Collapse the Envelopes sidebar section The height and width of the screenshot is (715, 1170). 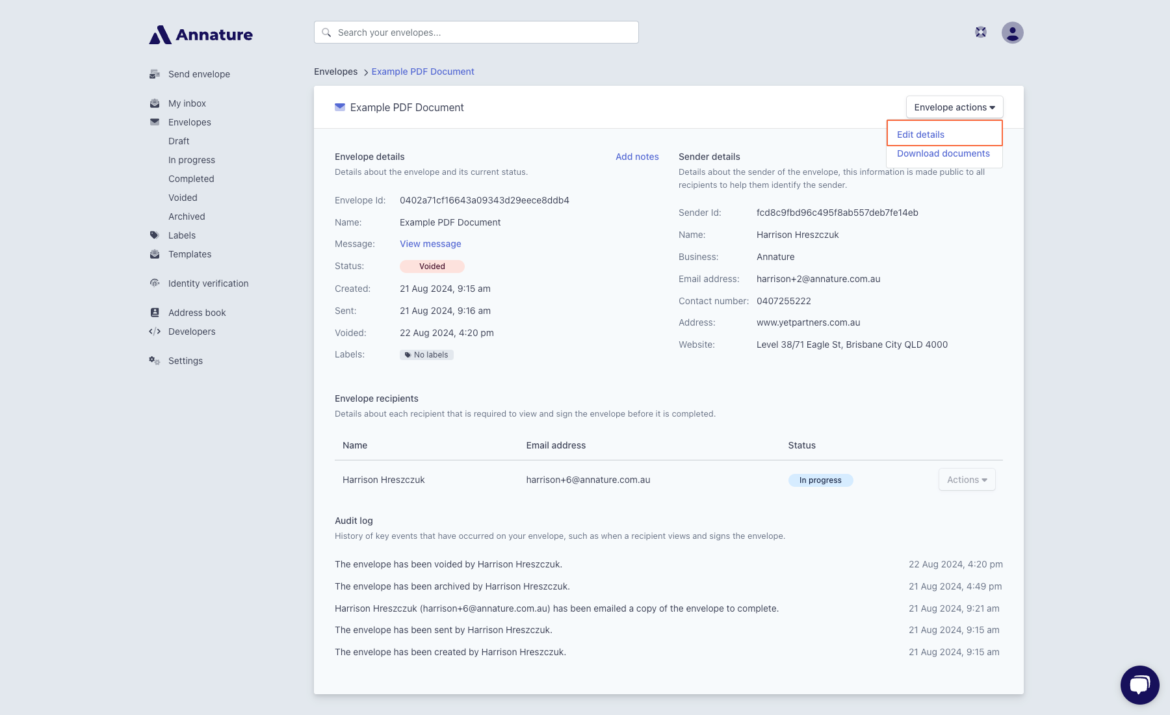point(189,122)
